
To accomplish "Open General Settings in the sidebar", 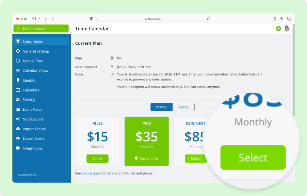I will pyautogui.click(x=36, y=51).
